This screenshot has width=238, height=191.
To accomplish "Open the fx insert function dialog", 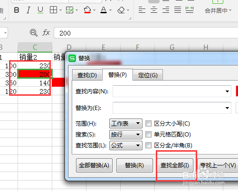I will (46, 33).
